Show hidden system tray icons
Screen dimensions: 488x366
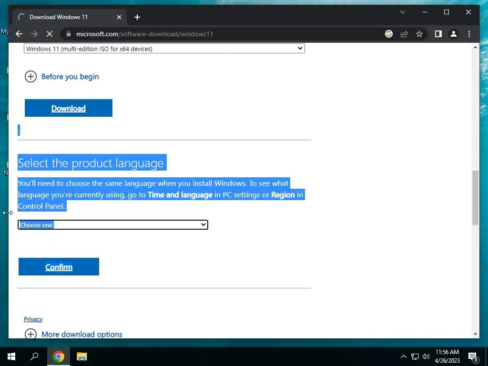point(403,356)
